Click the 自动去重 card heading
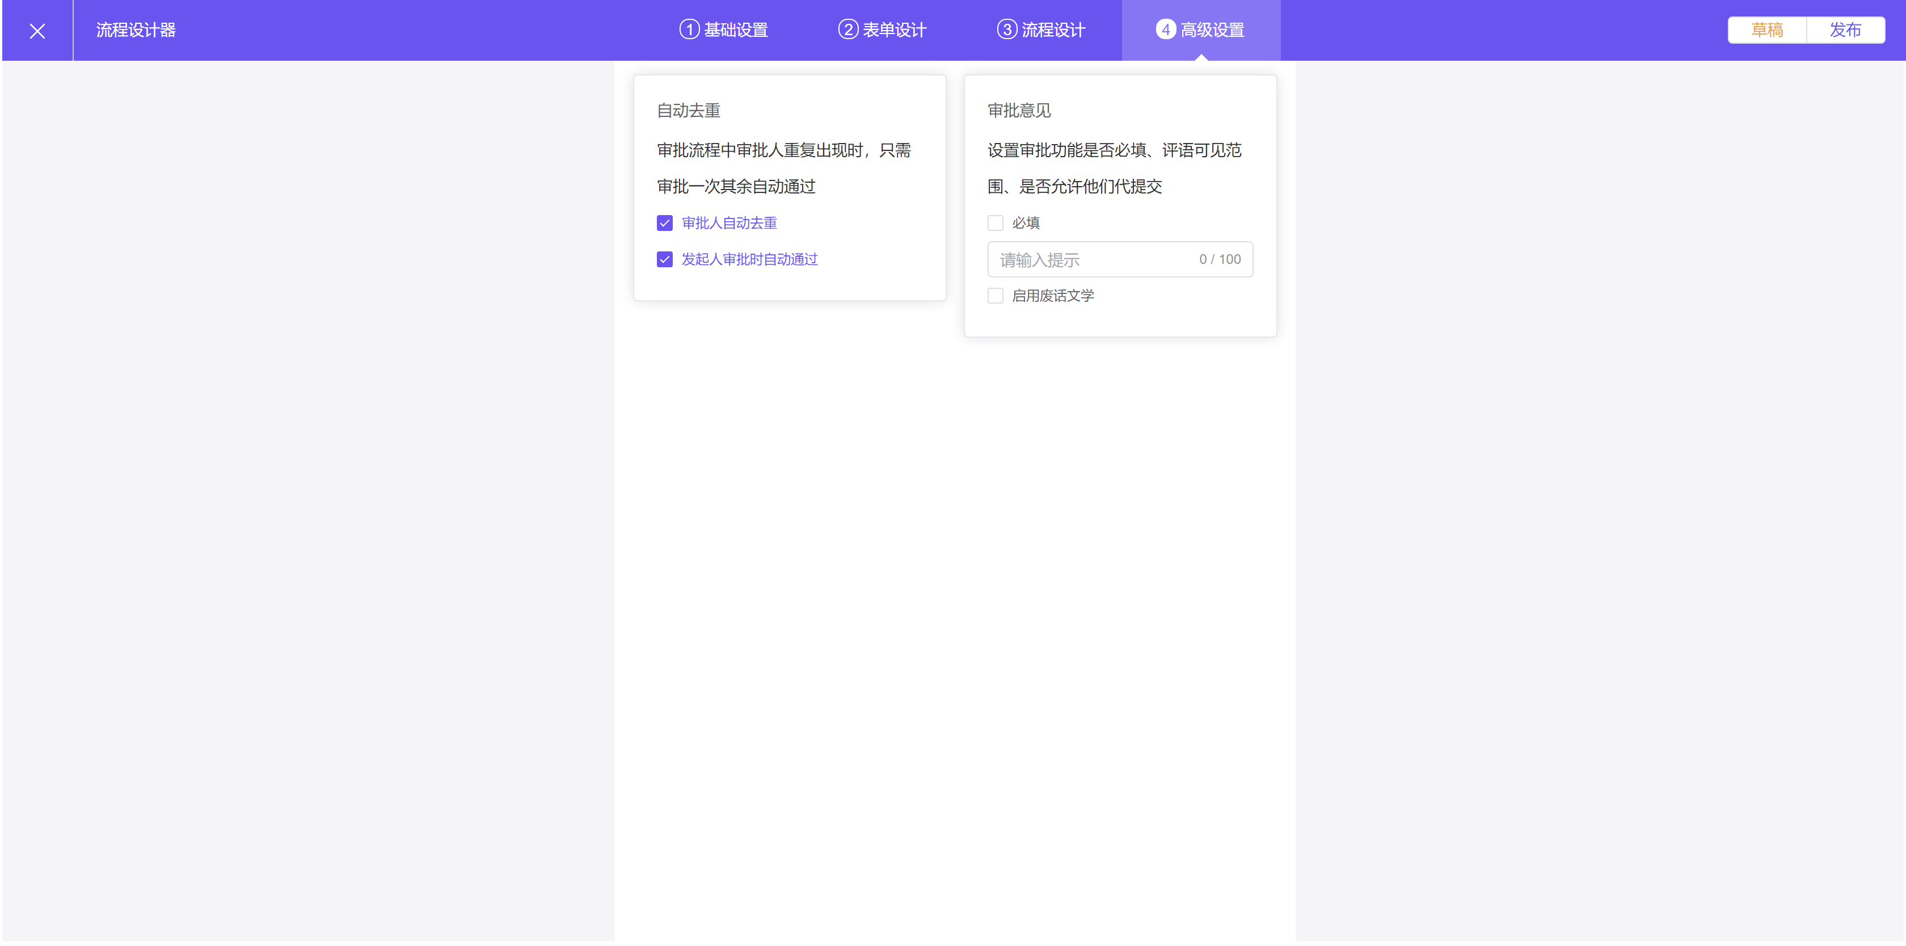1906x946 pixels. click(x=688, y=110)
